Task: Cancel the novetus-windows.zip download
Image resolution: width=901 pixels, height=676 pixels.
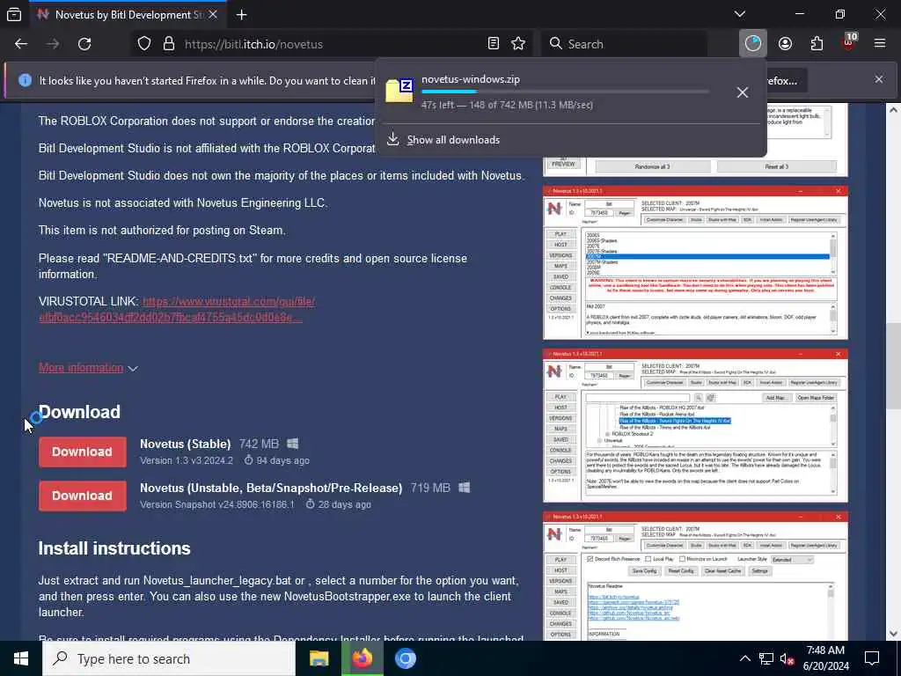Action: (743, 92)
